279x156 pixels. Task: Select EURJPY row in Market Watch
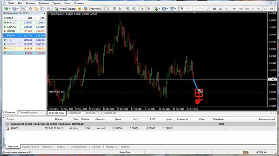[x=24, y=36]
